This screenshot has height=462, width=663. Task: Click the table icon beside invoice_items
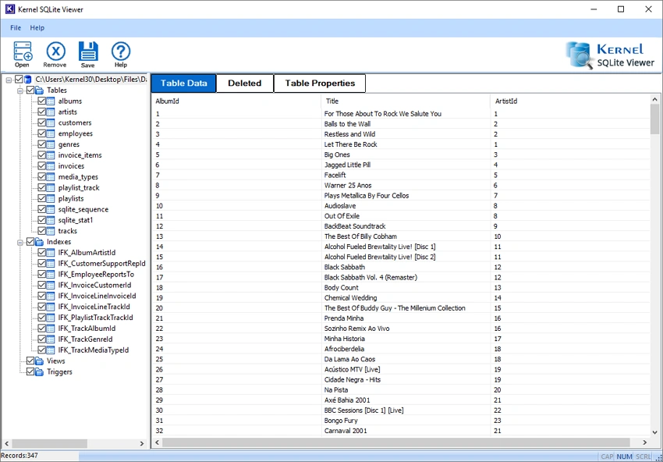click(51, 155)
